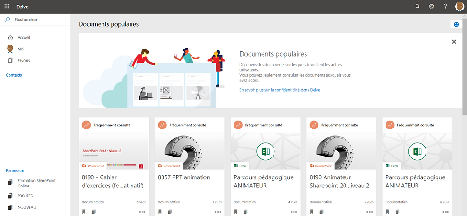This screenshot has height=216, width=467.
Task: Open Favoris in the sidebar
Action: (23, 61)
